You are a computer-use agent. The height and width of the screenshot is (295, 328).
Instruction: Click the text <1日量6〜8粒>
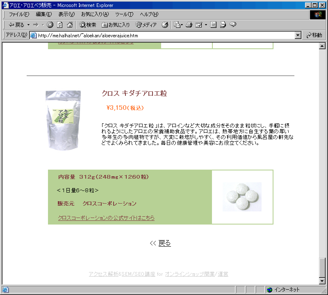(x=77, y=190)
